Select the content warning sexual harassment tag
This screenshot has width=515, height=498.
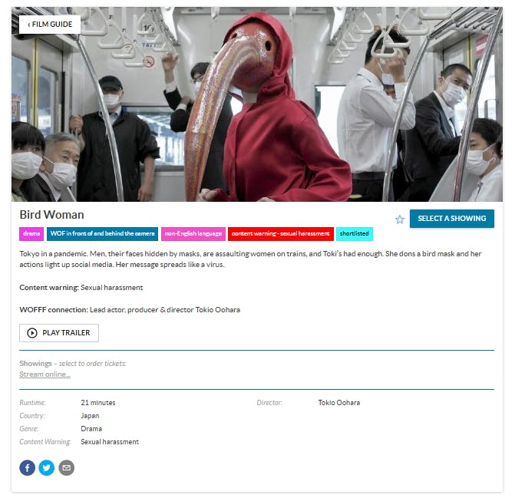tap(281, 234)
